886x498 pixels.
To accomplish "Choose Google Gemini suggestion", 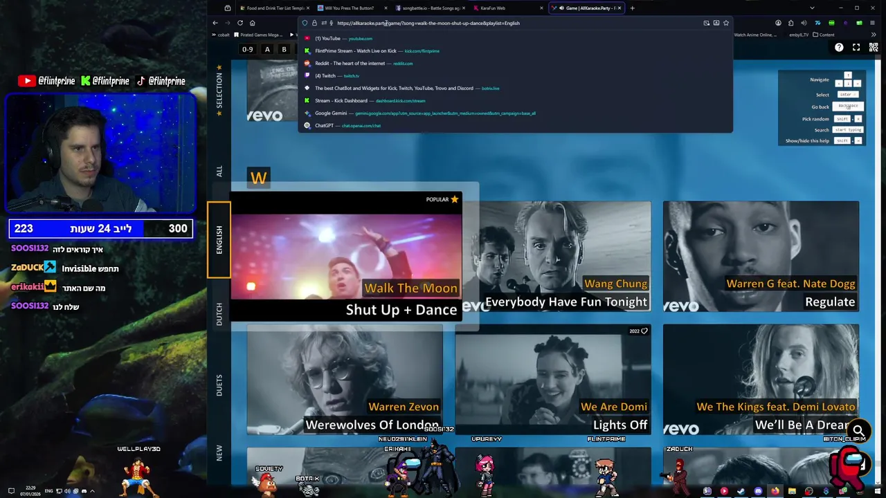I will 516,113.
